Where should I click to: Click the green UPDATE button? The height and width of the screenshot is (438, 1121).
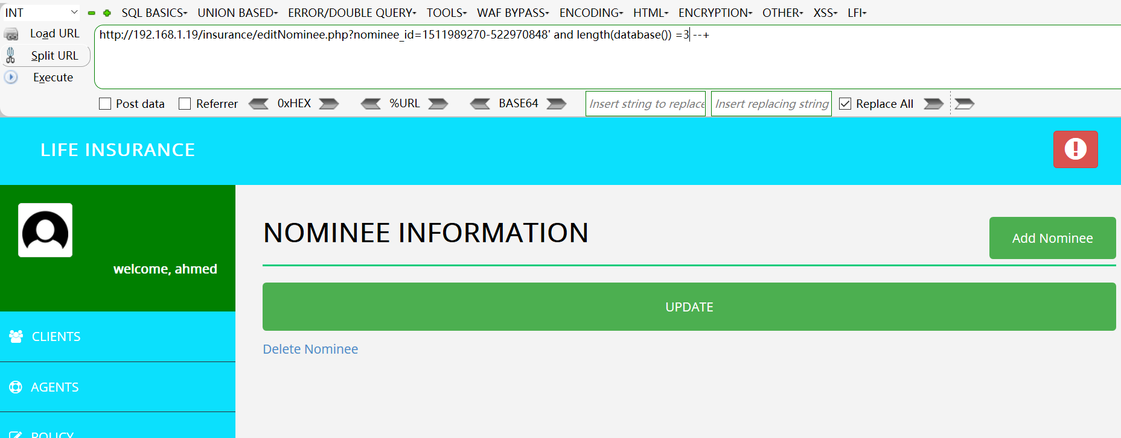[x=689, y=307]
